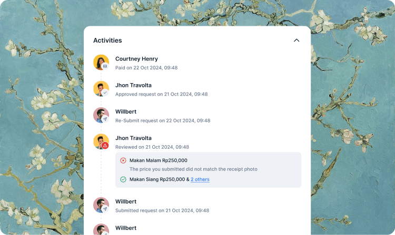Select the Courtney Henry name heading
The image size is (395, 235).
coord(136,59)
